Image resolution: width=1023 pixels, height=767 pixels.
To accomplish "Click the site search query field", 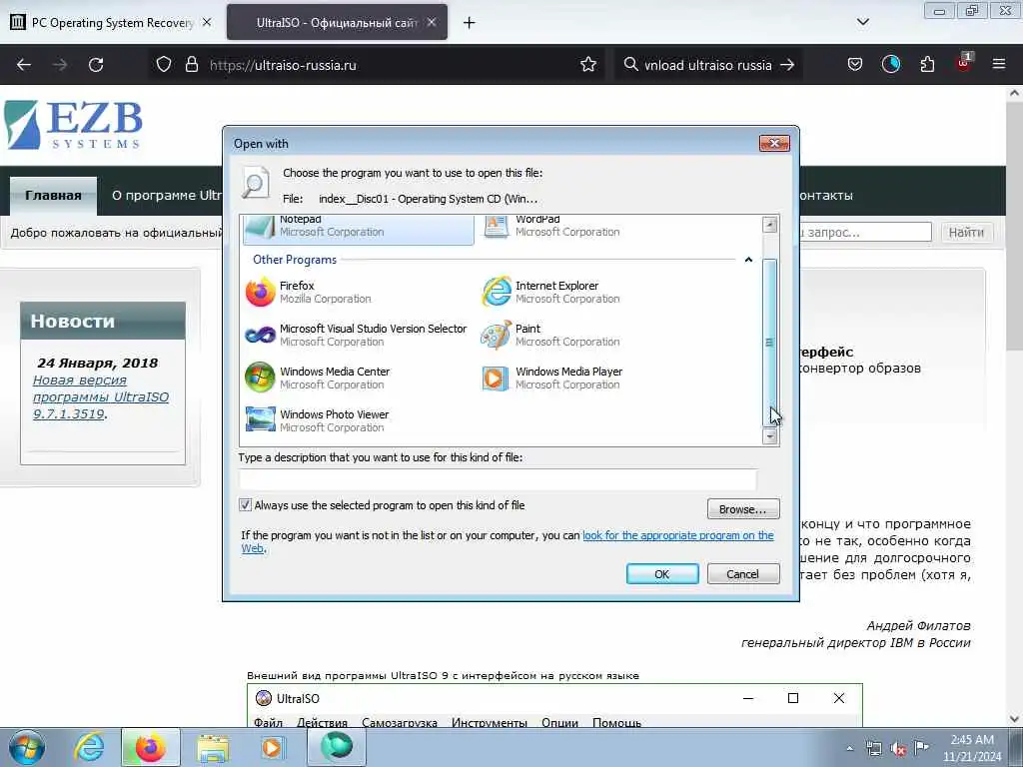I will click(x=864, y=232).
